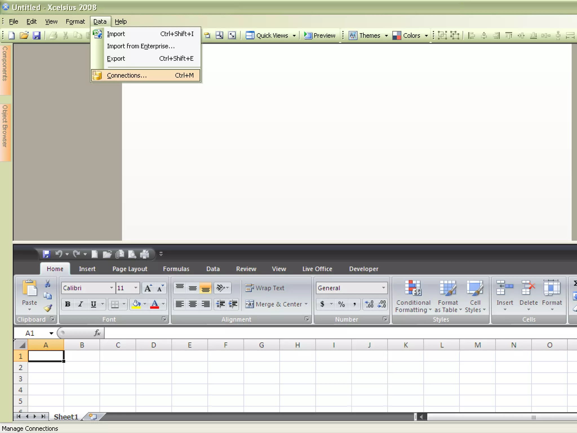Click the Increase Font Size icon
577x433 pixels.
[148, 288]
